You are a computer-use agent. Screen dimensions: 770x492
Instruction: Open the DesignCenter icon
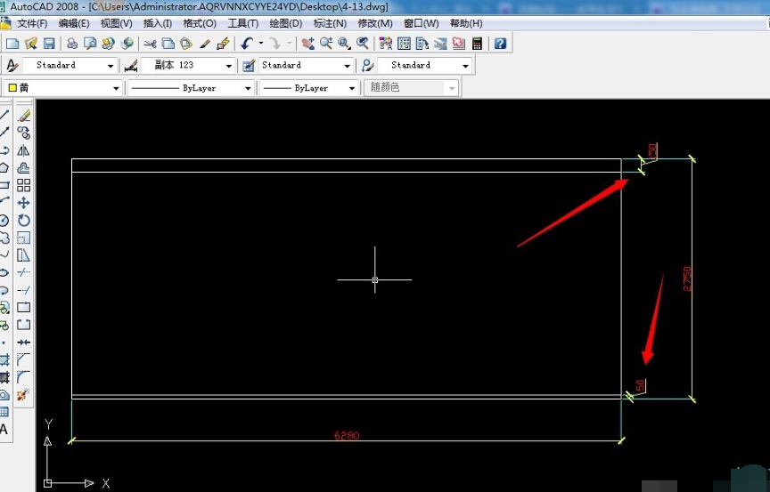tap(404, 44)
